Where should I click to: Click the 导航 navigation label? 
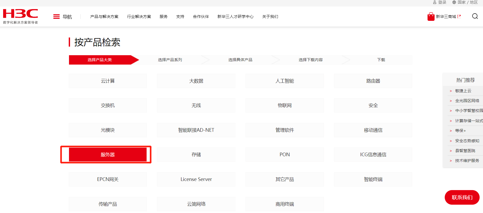point(67,17)
